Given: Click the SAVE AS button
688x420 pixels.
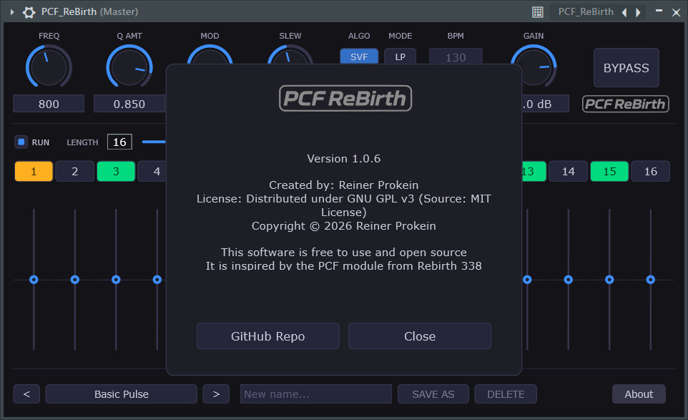Looking at the screenshot, I should coord(433,394).
